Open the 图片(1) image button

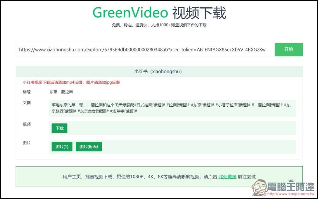click(x=62, y=147)
